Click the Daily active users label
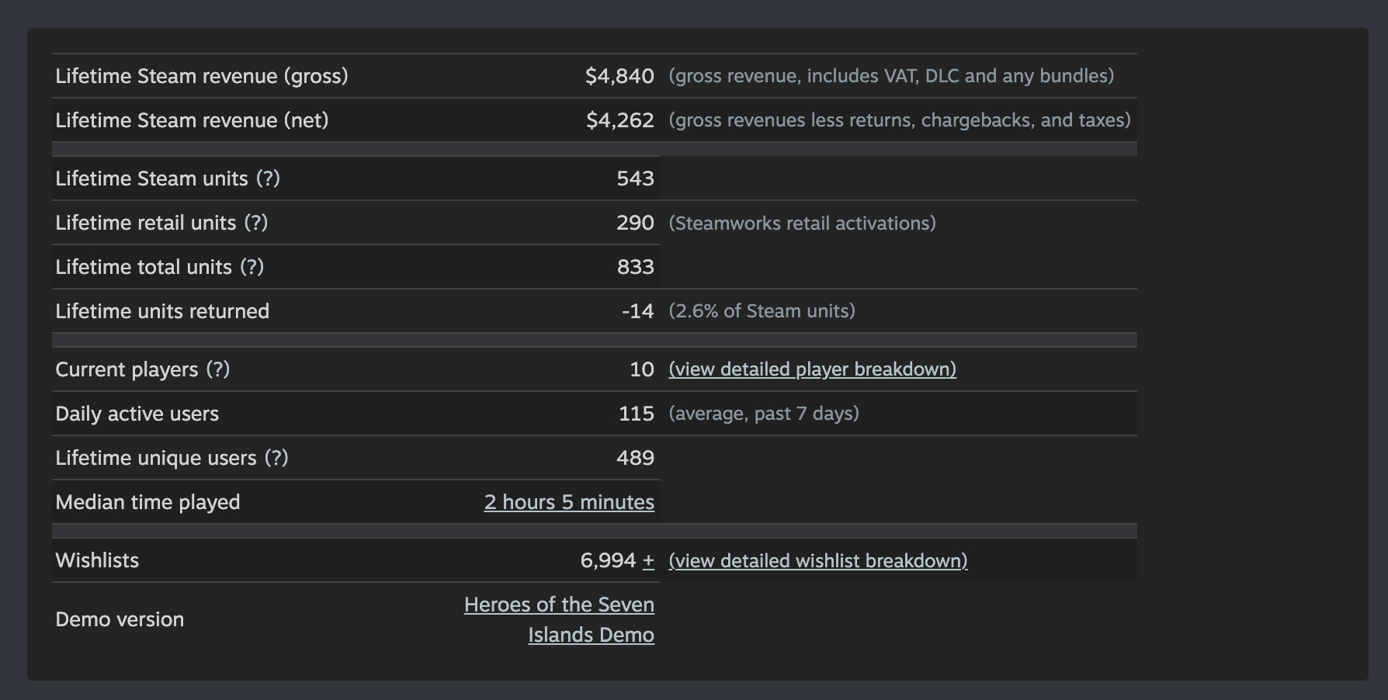This screenshot has width=1388, height=700. pos(137,414)
